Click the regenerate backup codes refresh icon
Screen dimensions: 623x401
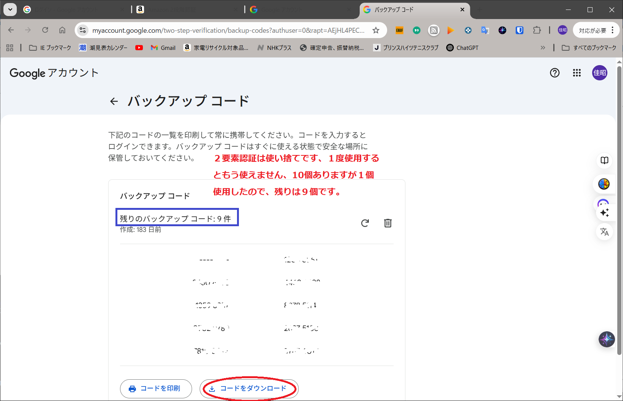[365, 223]
